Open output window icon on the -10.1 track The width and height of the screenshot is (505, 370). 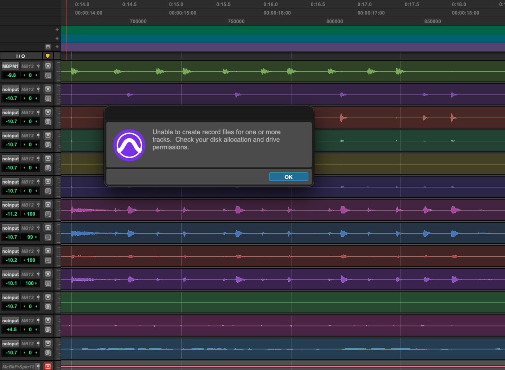38,274
